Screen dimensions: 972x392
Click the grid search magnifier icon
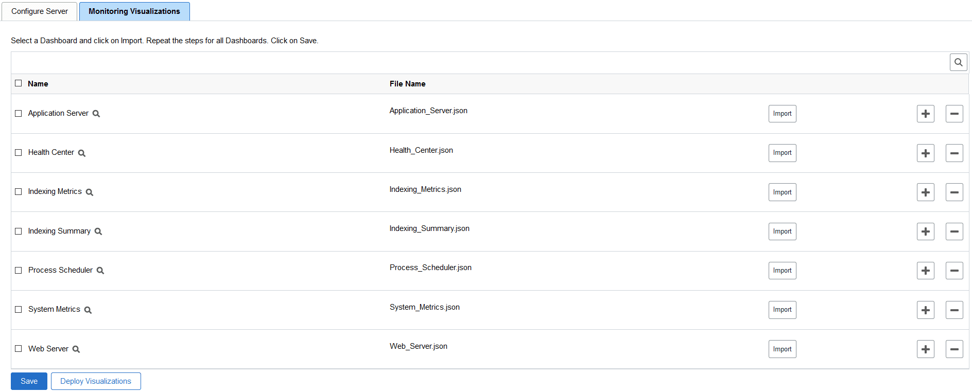[x=958, y=62]
